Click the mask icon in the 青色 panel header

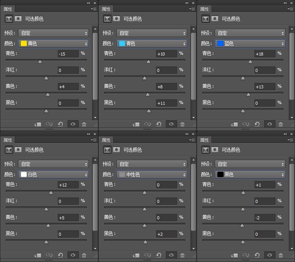[116, 18]
